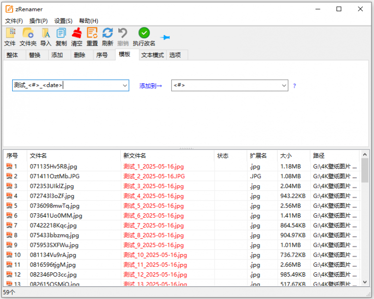Click the 重置 reset icon
Viewport: 374px width, 299px height.
tap(92, 37)
